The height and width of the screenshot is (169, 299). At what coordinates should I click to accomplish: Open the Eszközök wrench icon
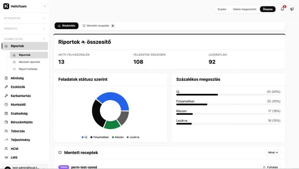6,87
